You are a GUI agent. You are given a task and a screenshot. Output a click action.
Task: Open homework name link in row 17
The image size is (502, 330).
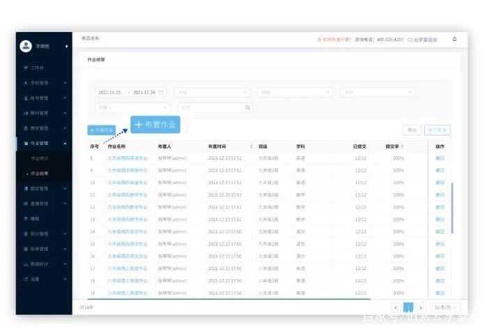point(128,269)
